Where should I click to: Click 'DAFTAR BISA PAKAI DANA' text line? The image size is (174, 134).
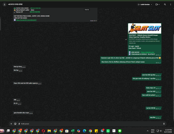tap(32, 16)
